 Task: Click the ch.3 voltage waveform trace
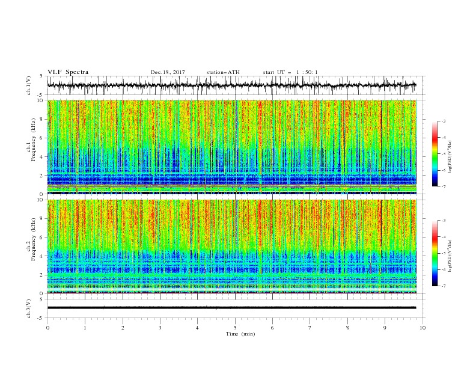pyautogui.click(x=231, y=308)
